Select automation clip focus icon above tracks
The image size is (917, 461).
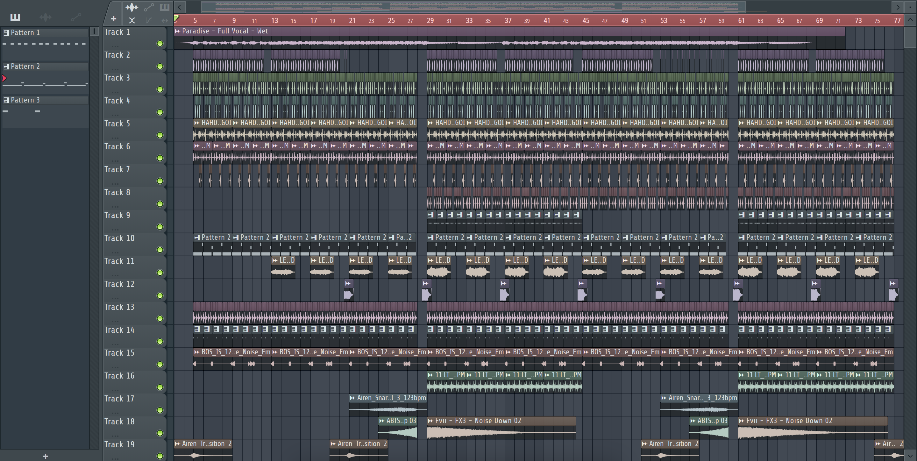[149, 7]
